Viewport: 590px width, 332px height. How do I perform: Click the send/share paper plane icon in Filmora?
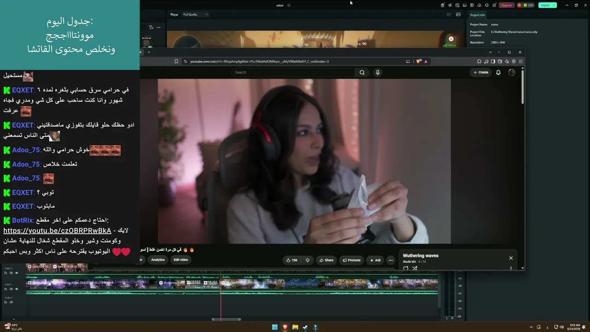click(450, 5)
